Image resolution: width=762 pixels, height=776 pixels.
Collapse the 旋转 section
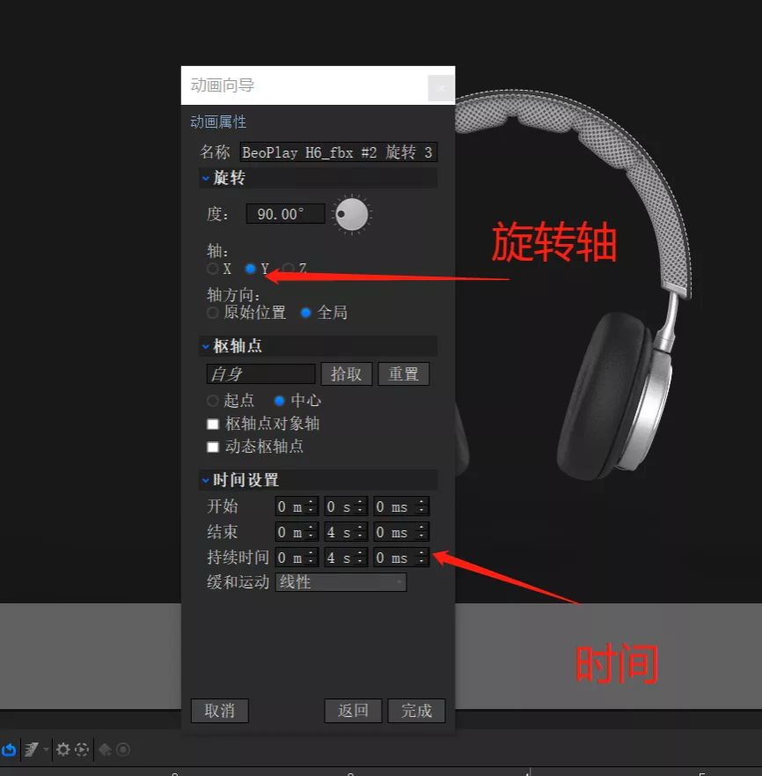pos(206,178)
